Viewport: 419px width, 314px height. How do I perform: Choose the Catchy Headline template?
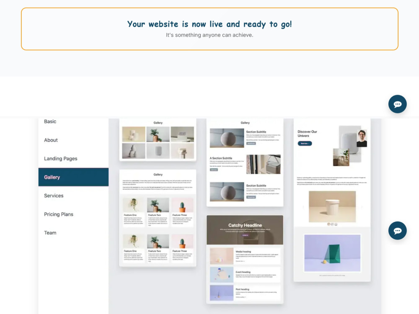click(245, 260)
